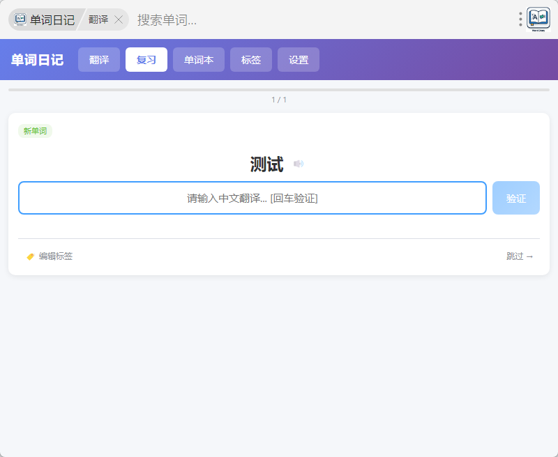Click the 单词日记 header title

pos(37,60)
